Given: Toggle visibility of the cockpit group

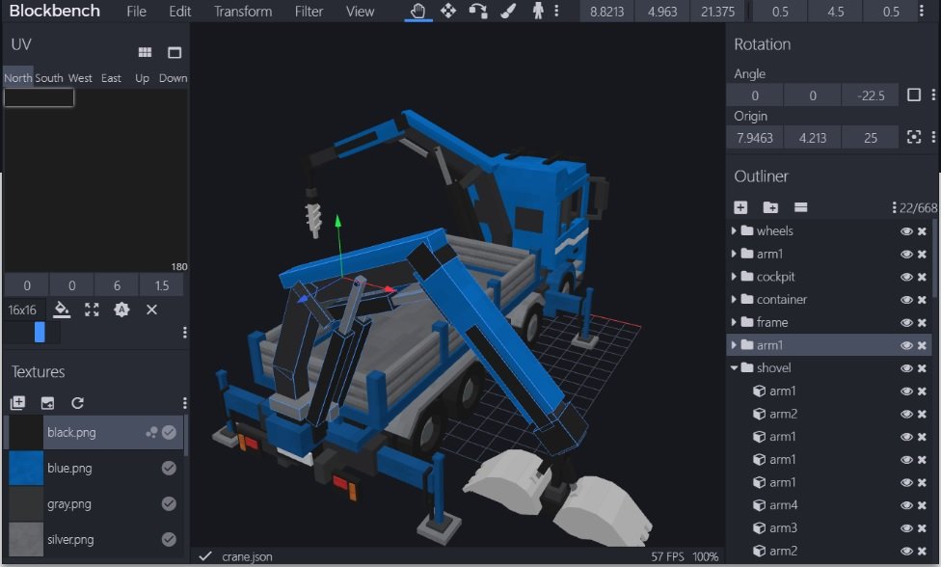Looking at the screenshot, I should [x=905, y=277].
